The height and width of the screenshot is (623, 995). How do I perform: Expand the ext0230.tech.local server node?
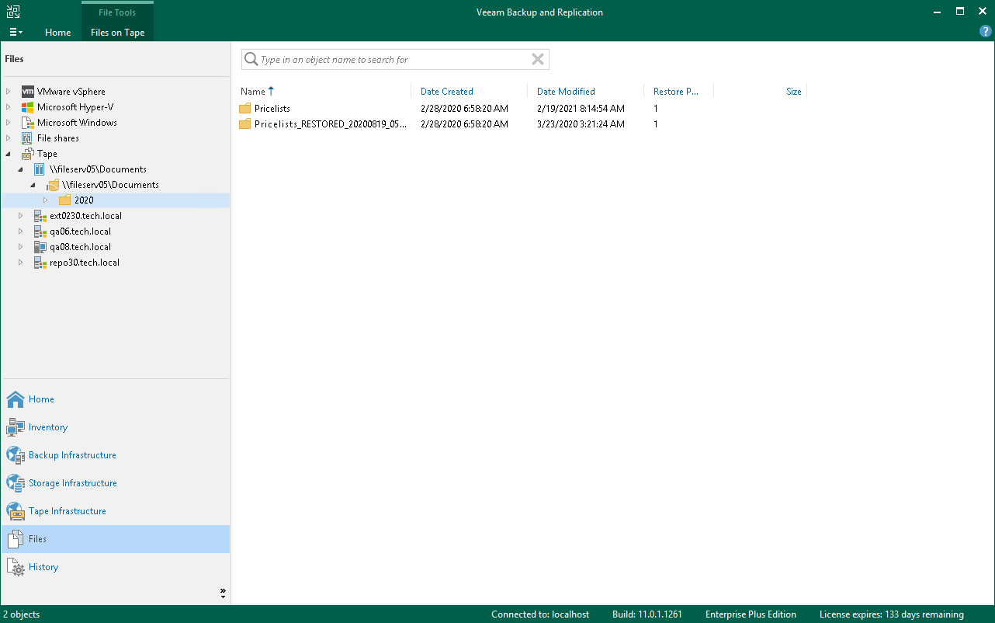coord(20,215)
